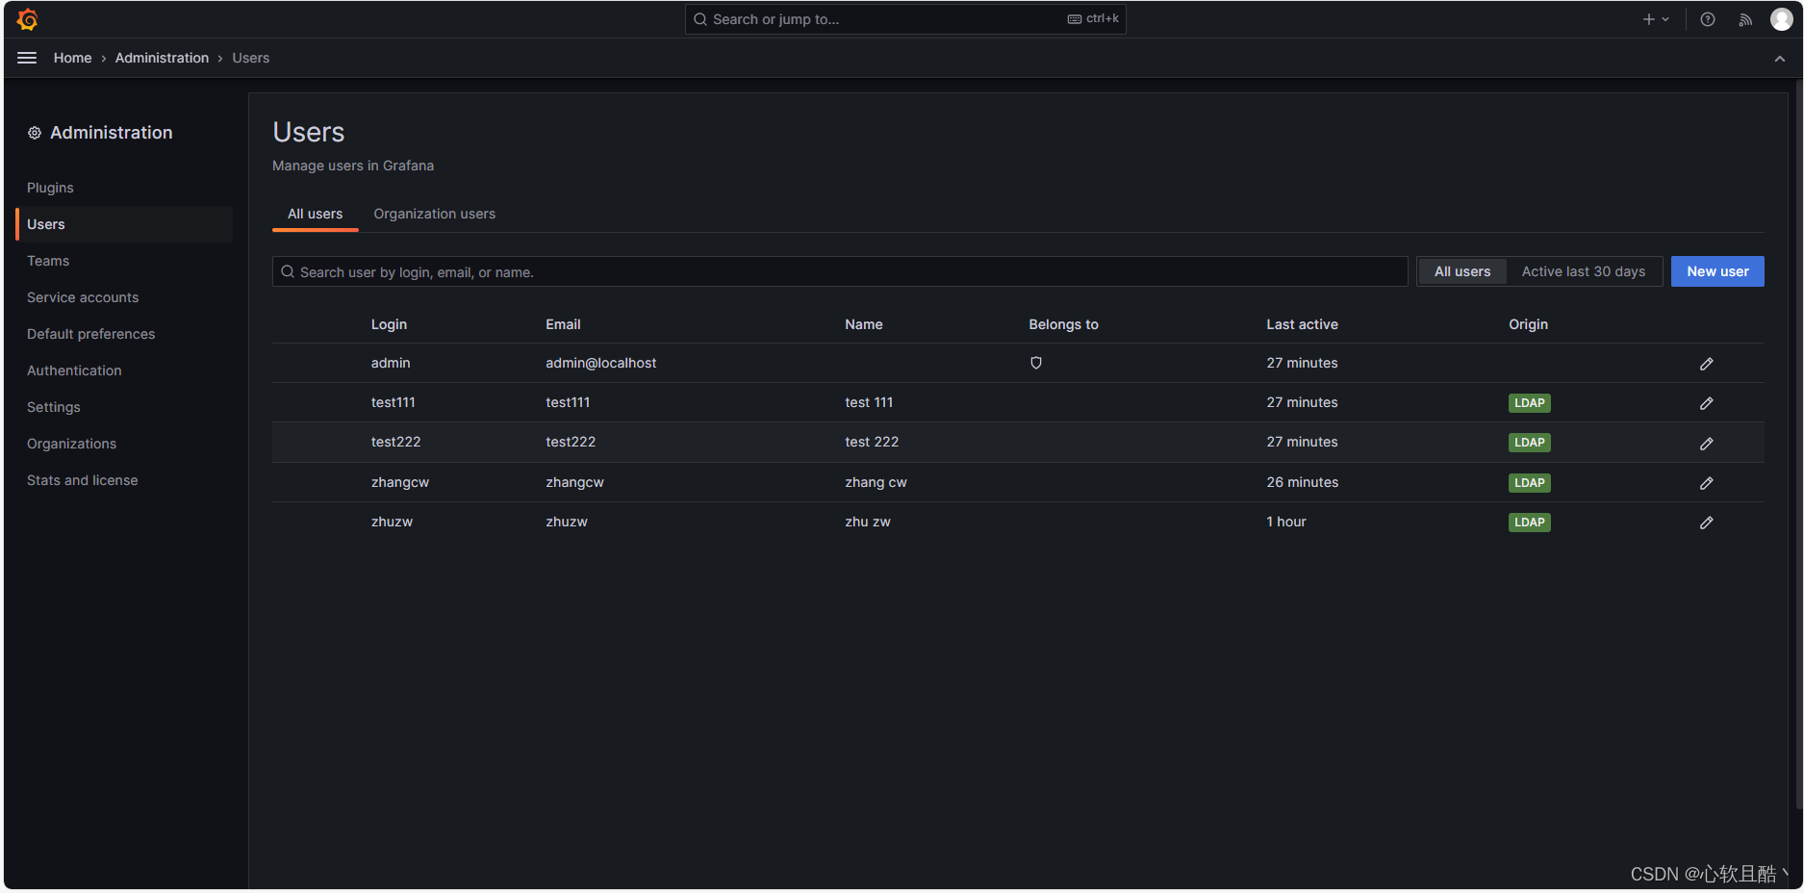Edit the zhuzw user with pencil icon

[1707, 523]
